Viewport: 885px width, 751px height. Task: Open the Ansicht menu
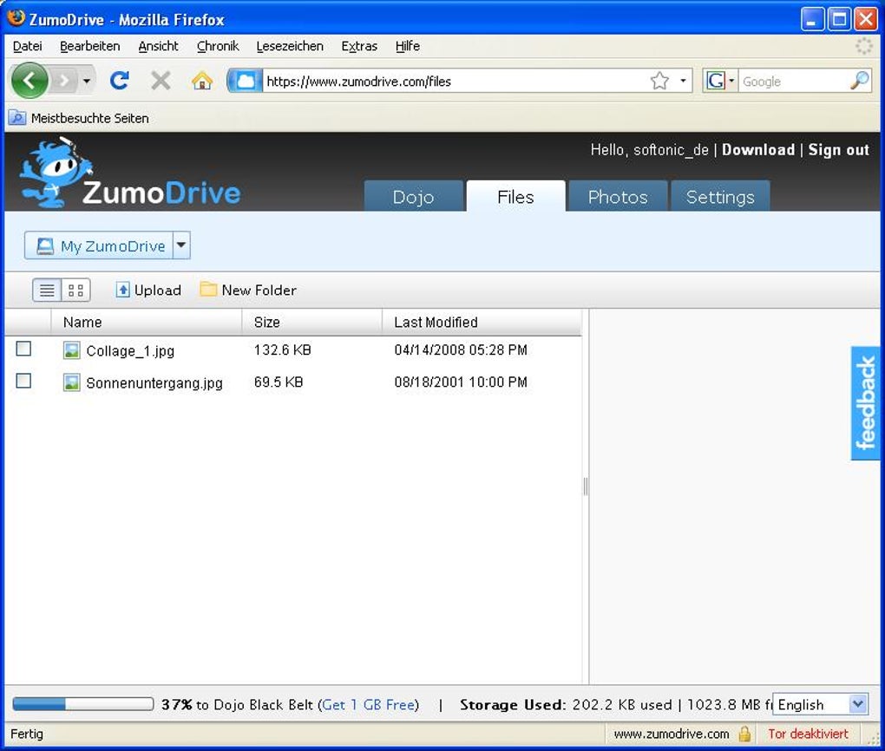[x=158, y=46]
